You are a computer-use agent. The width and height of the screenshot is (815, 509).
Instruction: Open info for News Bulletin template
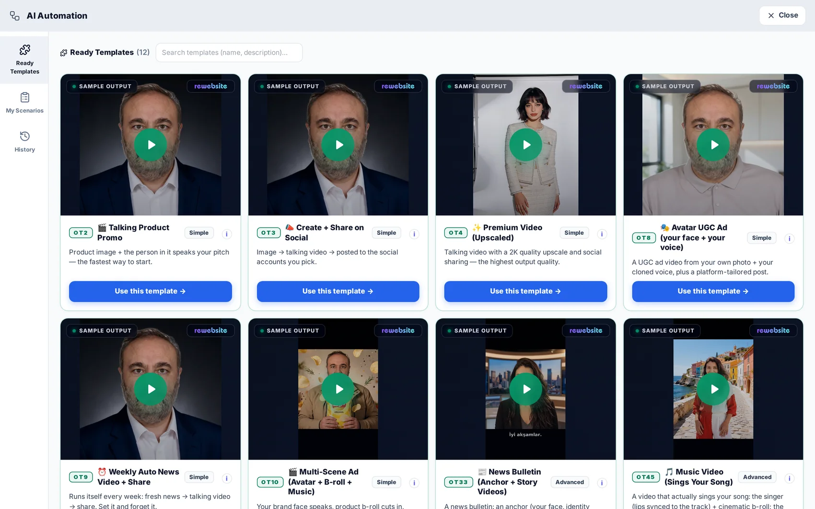tap(602, 483)
